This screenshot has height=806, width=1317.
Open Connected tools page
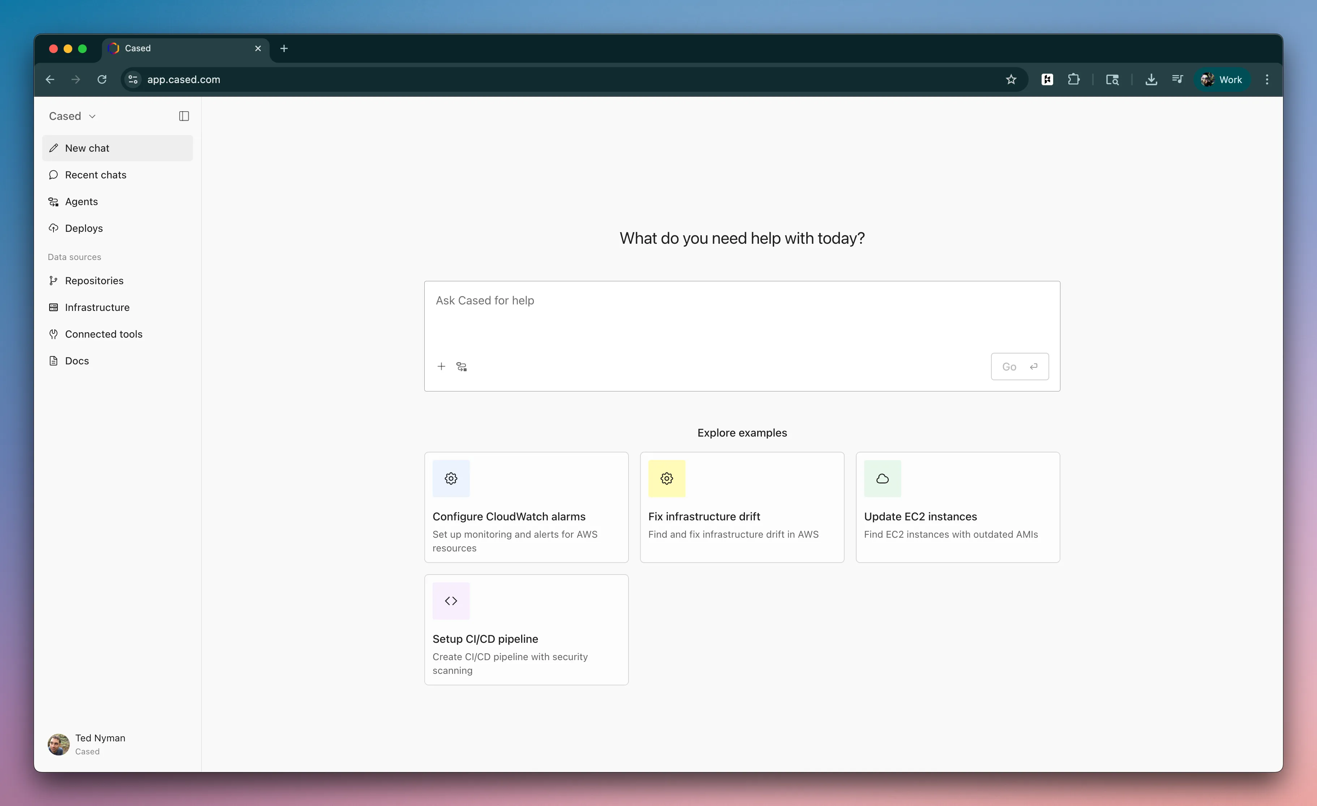tap(103, 334)
